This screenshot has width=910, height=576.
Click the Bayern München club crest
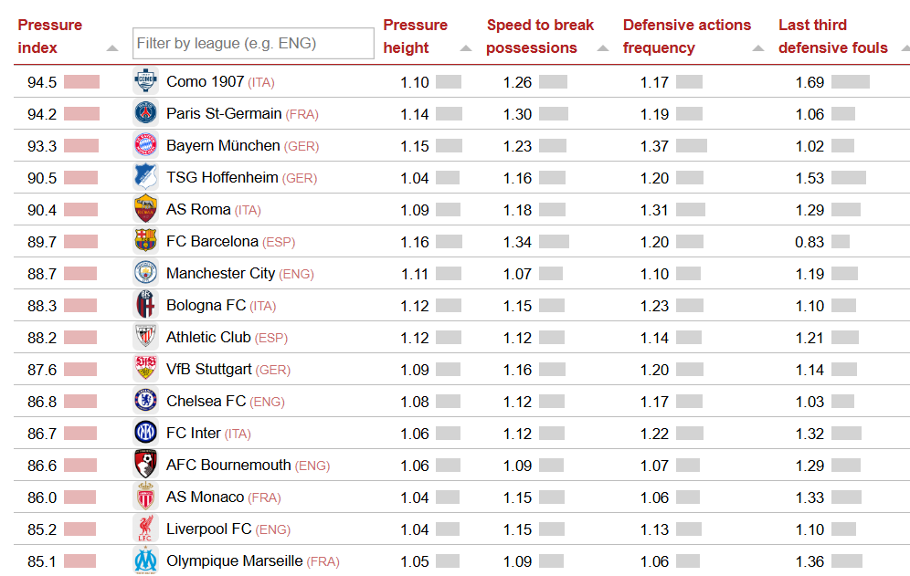[145, 146]
